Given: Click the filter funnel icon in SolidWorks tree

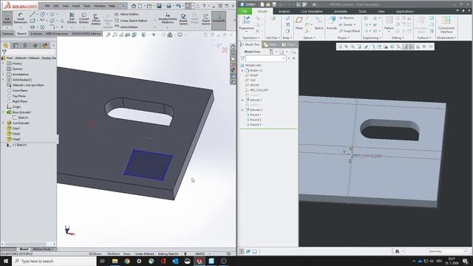Looking at the screenshot, I should pos(4,52).
